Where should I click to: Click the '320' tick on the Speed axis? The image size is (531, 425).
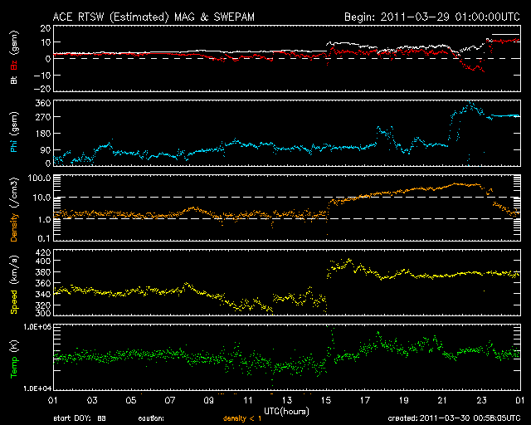coord(43,305)
